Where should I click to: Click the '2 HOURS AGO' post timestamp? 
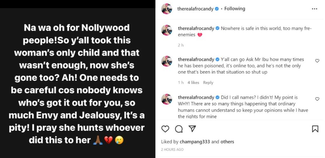coord(172,149)
